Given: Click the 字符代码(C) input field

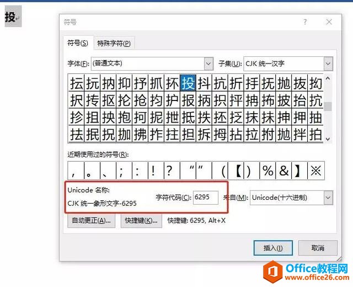Looking at the screenshot, I should (206, 198).
